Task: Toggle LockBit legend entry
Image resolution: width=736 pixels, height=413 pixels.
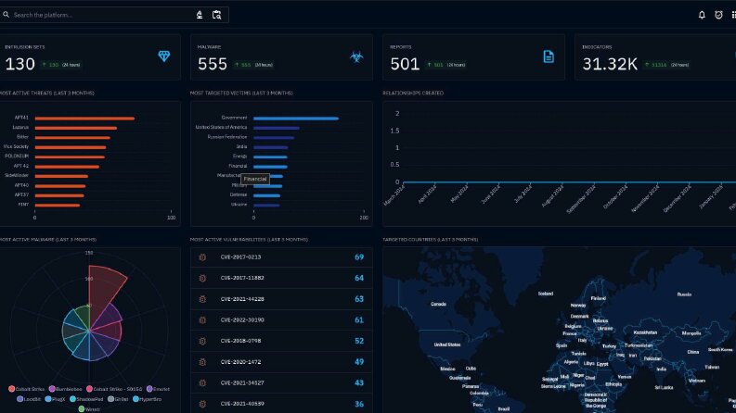Action: tap(29, 399)
